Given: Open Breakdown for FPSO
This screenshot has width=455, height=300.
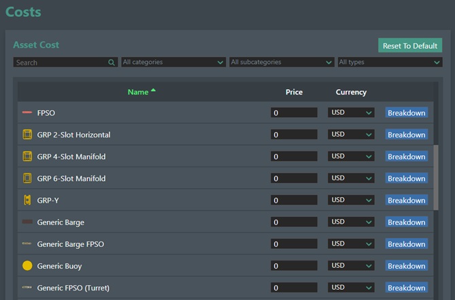Looking at the screenshot, I should [x=407, y=112].
